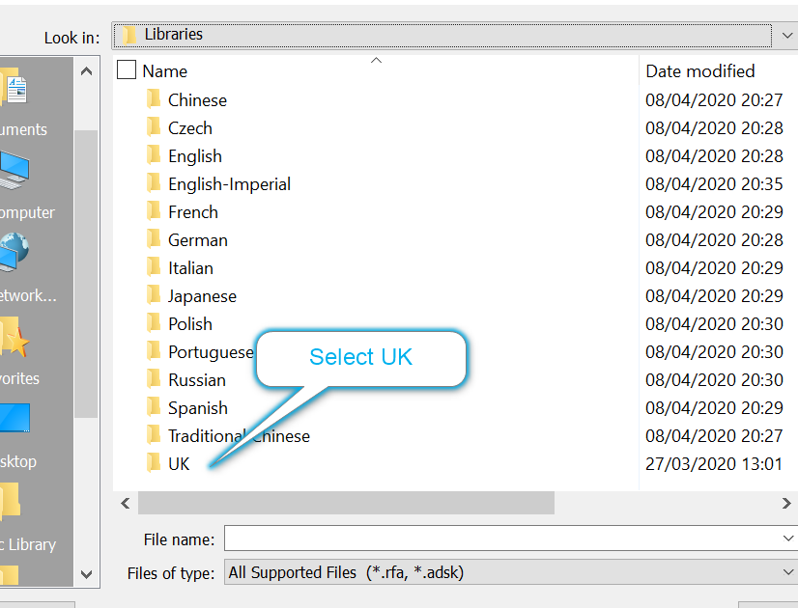Image resolution: width=798 pixels, height=608 pixels.
Task: Select the Czech folder name
Action: pyautogui.click(x=189, y=128)
